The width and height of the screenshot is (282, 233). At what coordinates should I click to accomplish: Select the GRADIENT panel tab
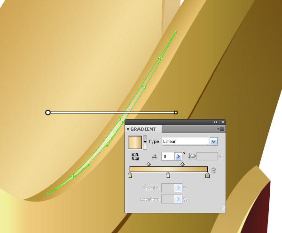point(143,129)
